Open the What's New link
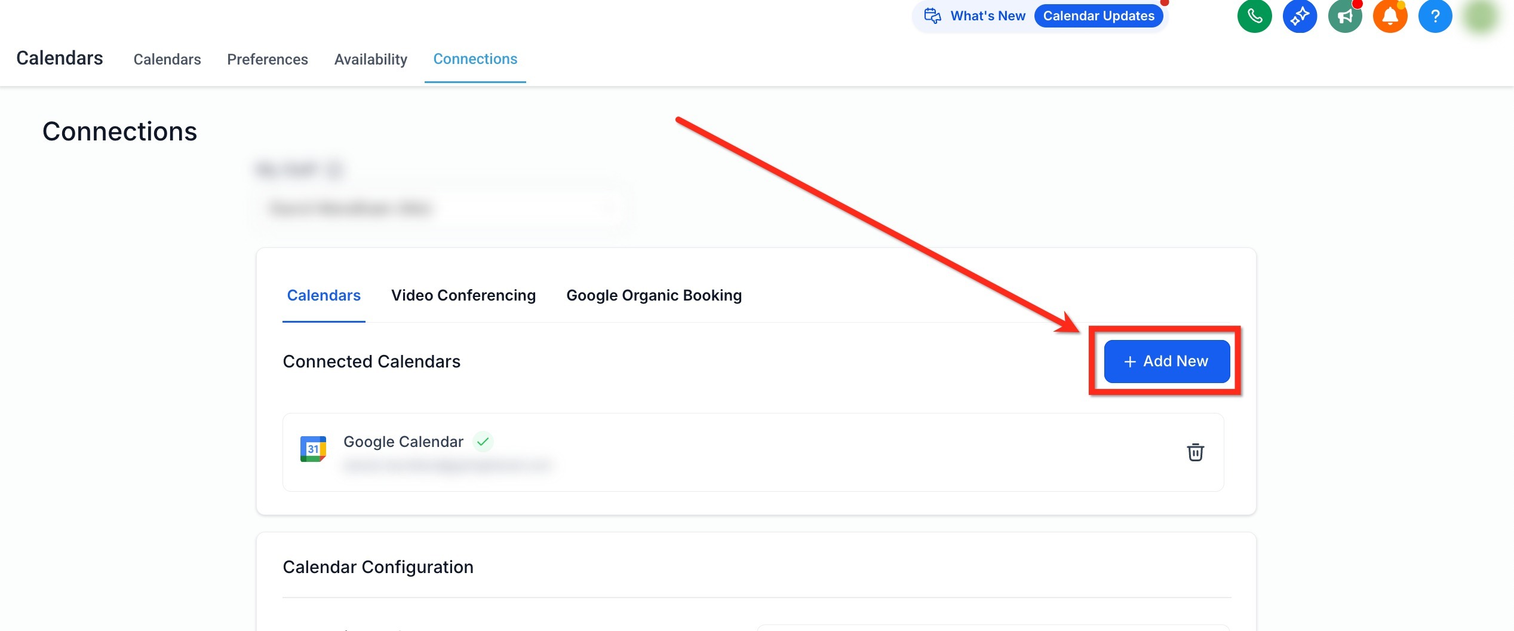The image size is (1514, 631). pos(988,16)
